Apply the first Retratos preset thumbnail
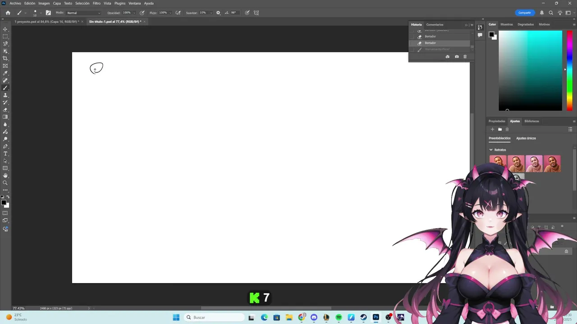577x324 pixels. [x=498, y=164]
